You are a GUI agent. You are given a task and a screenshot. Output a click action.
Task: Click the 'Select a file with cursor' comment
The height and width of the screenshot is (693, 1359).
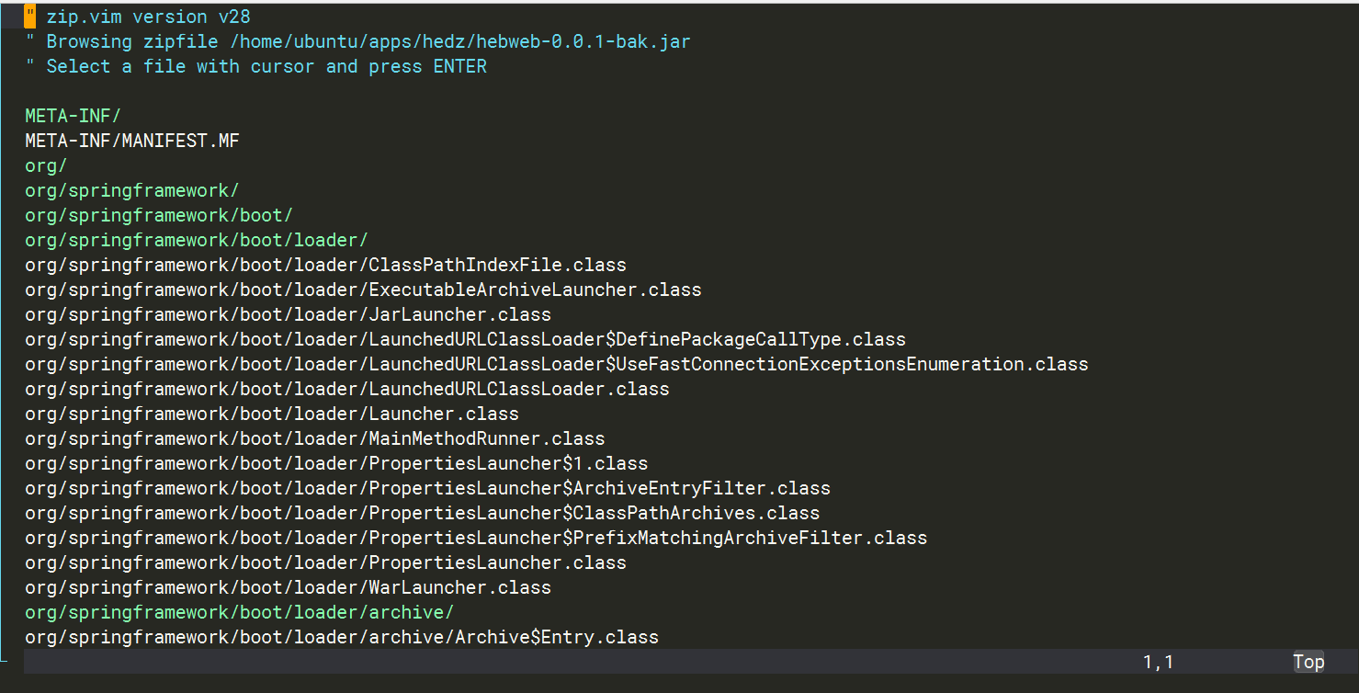pos(256,66)
